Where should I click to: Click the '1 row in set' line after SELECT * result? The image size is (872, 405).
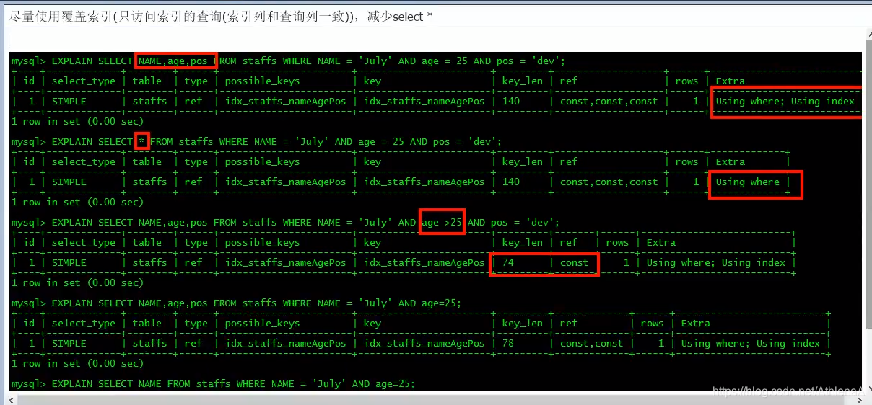point(78,202)
